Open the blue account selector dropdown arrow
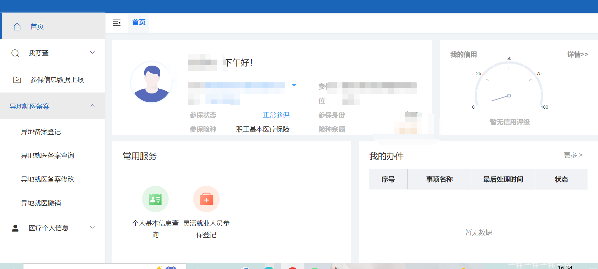598x269 pixels. tap(294, 85)
